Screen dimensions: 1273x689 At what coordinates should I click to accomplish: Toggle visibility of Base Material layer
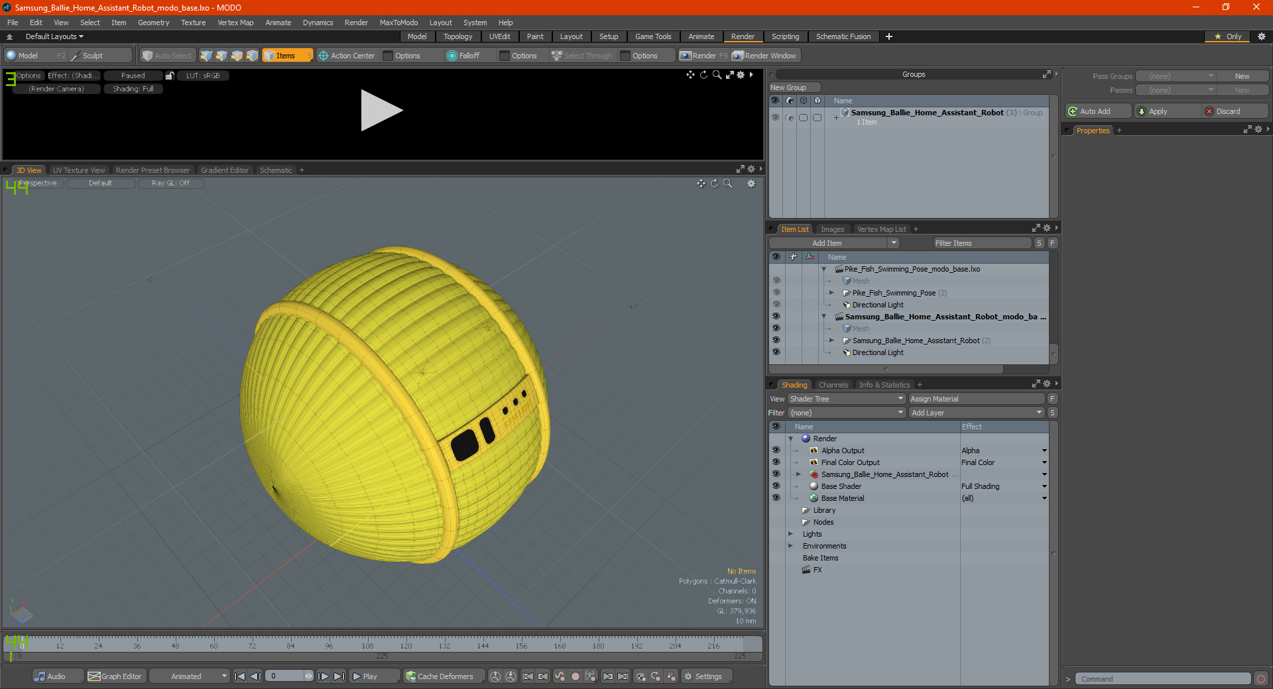776,498
